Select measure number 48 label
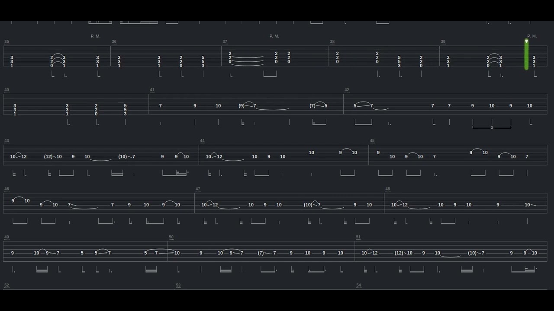Viewport: 554px width, 311px height. click(388, 189)
